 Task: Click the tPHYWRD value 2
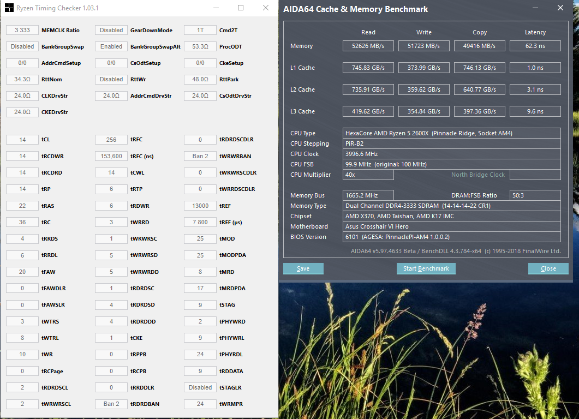pyautogui.click(x=200, y=321)
